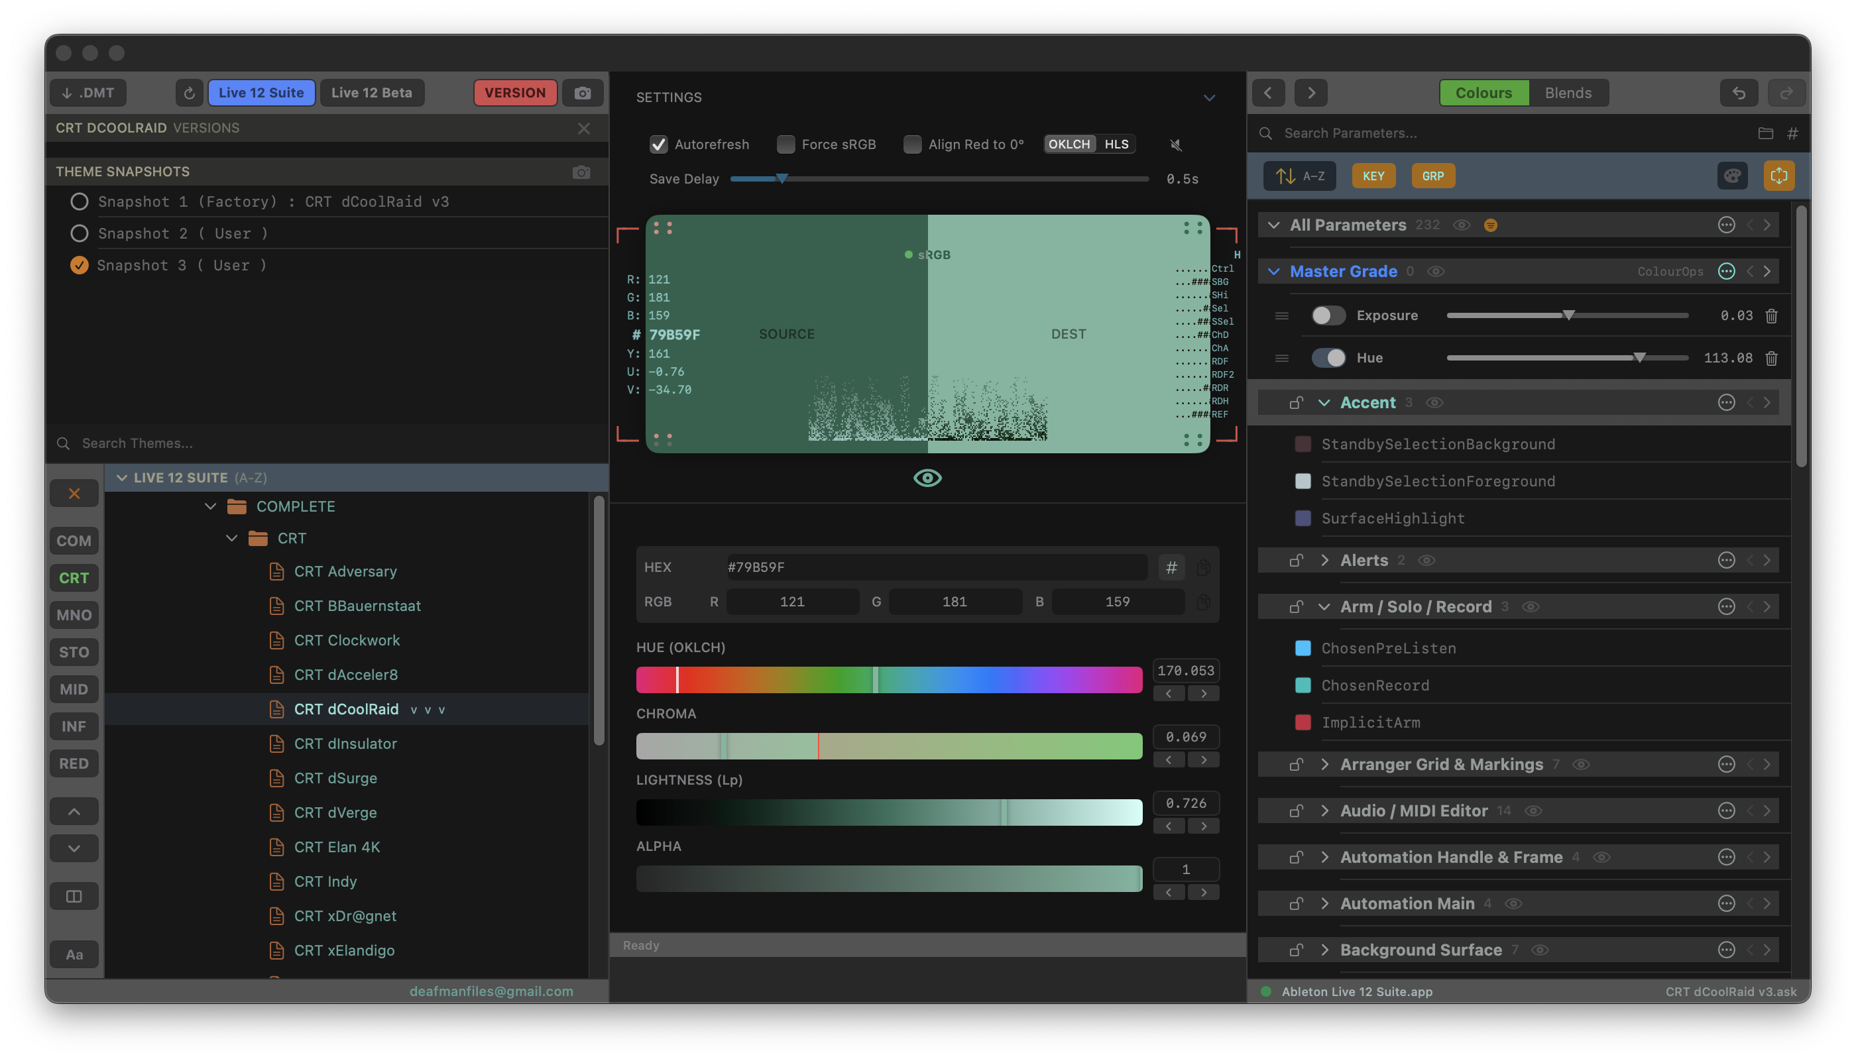Click folder icon in Search Parameters bar
Viewport: 1856px width, 1059px height.
(1765, 133)
